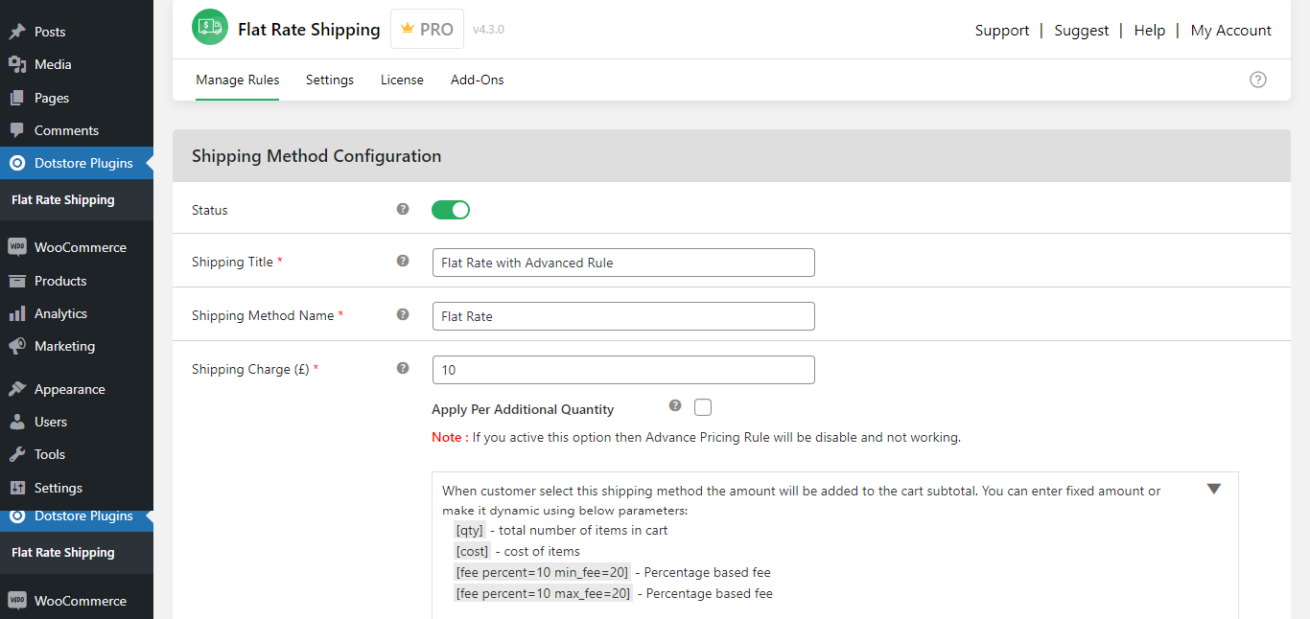The image size is (1310, 619).
Task: Open the Support link
Action: (x=1002, y=31)
